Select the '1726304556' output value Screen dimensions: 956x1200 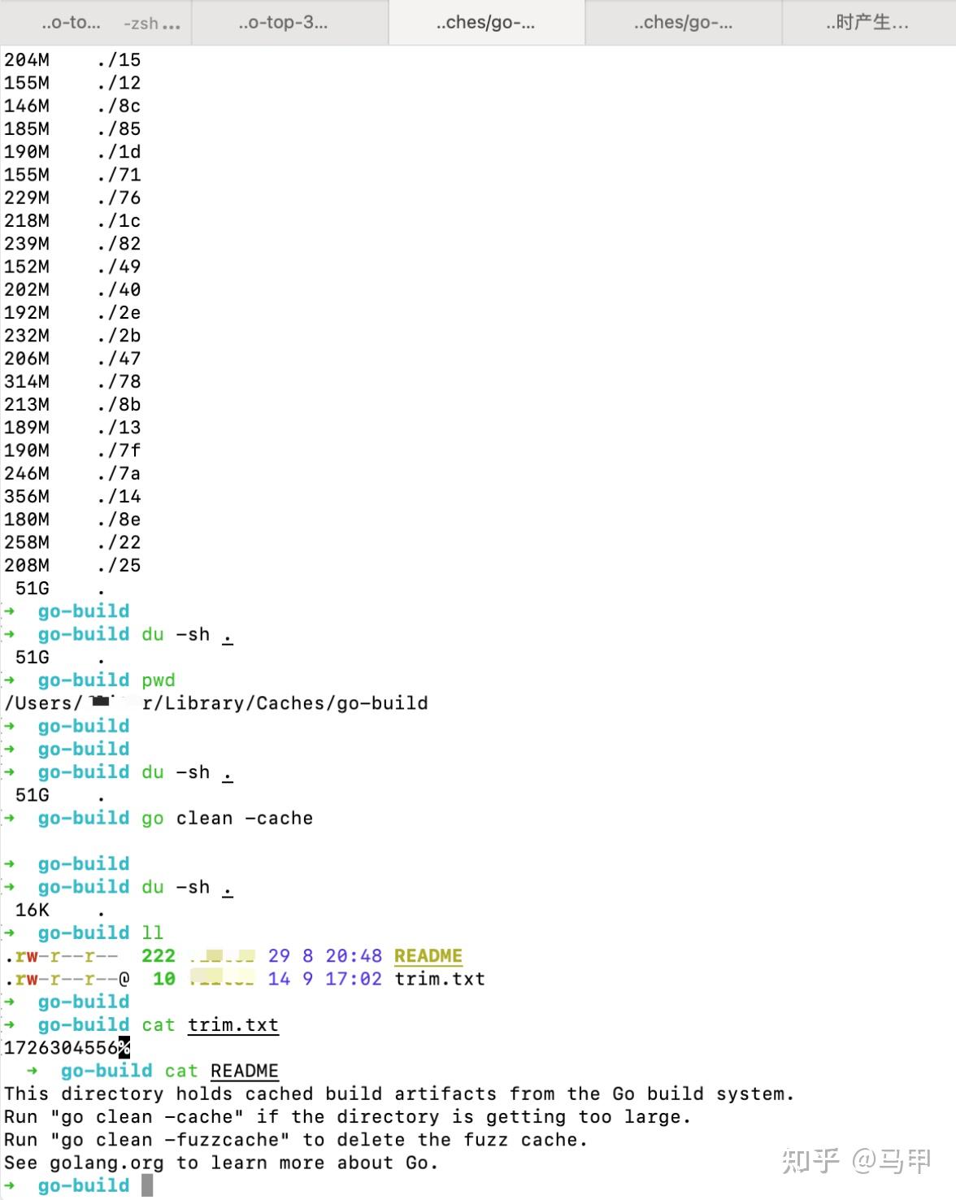(61, 1048)
